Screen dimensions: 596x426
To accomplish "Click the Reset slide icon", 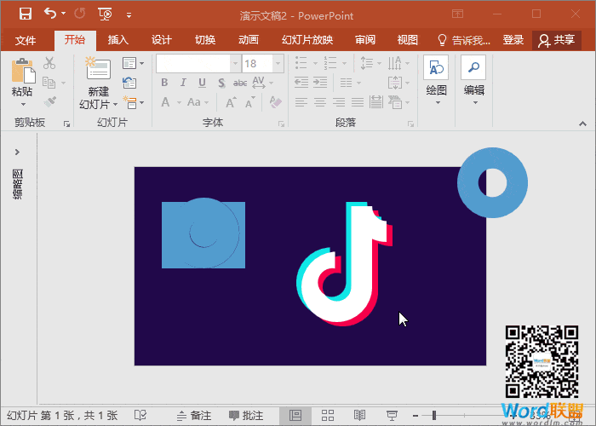I will click(129, 83).
